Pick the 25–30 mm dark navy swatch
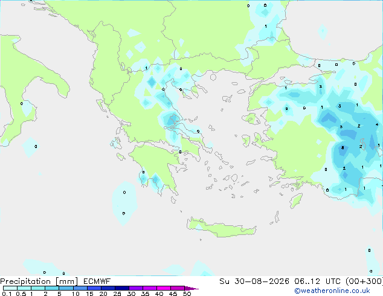Image resolution: width=383 pixels, height=296 pixels. tap(122, 288)
